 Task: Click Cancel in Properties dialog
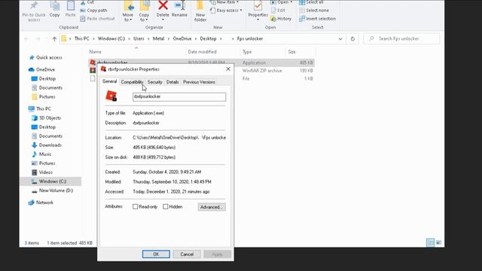187,254
